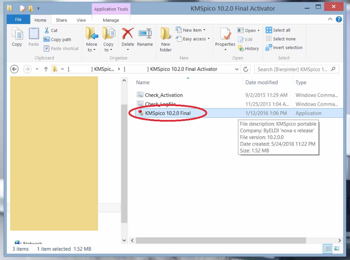
Task: Switch to Details view in status bar
Action: pyautogui.click(x=328, y=249)
